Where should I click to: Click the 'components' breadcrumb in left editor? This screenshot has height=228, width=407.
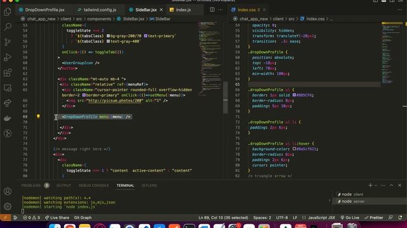coord(99,19)
